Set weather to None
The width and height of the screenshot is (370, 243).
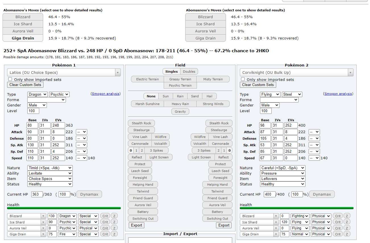click(x=151, y=96)
